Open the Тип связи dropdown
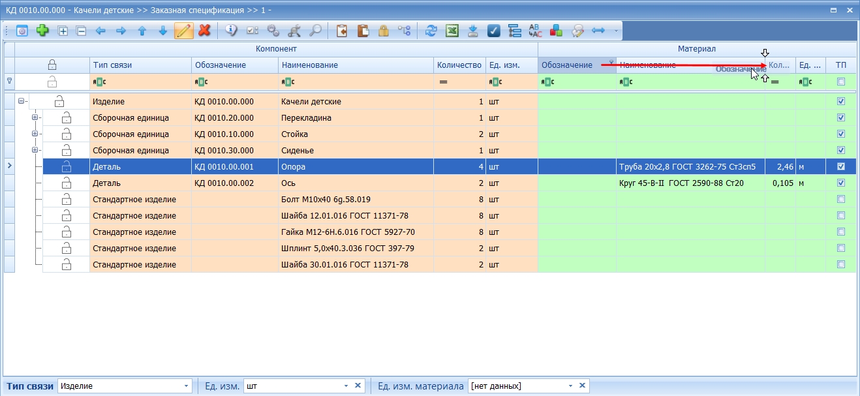This screenshot has height=396, width=860. pyautogui.click(x=187, y=386)
